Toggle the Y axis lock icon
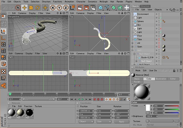The image size is (183, 128). click(60, 8)
